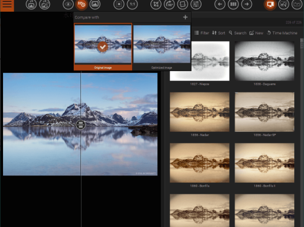Select the single image view icon
This screenshot has width=304, height=227.
coord(95,4)
